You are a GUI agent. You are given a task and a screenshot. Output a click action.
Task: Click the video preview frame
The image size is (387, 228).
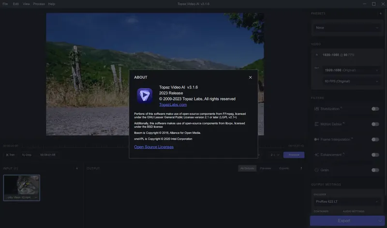click(155, 74)
